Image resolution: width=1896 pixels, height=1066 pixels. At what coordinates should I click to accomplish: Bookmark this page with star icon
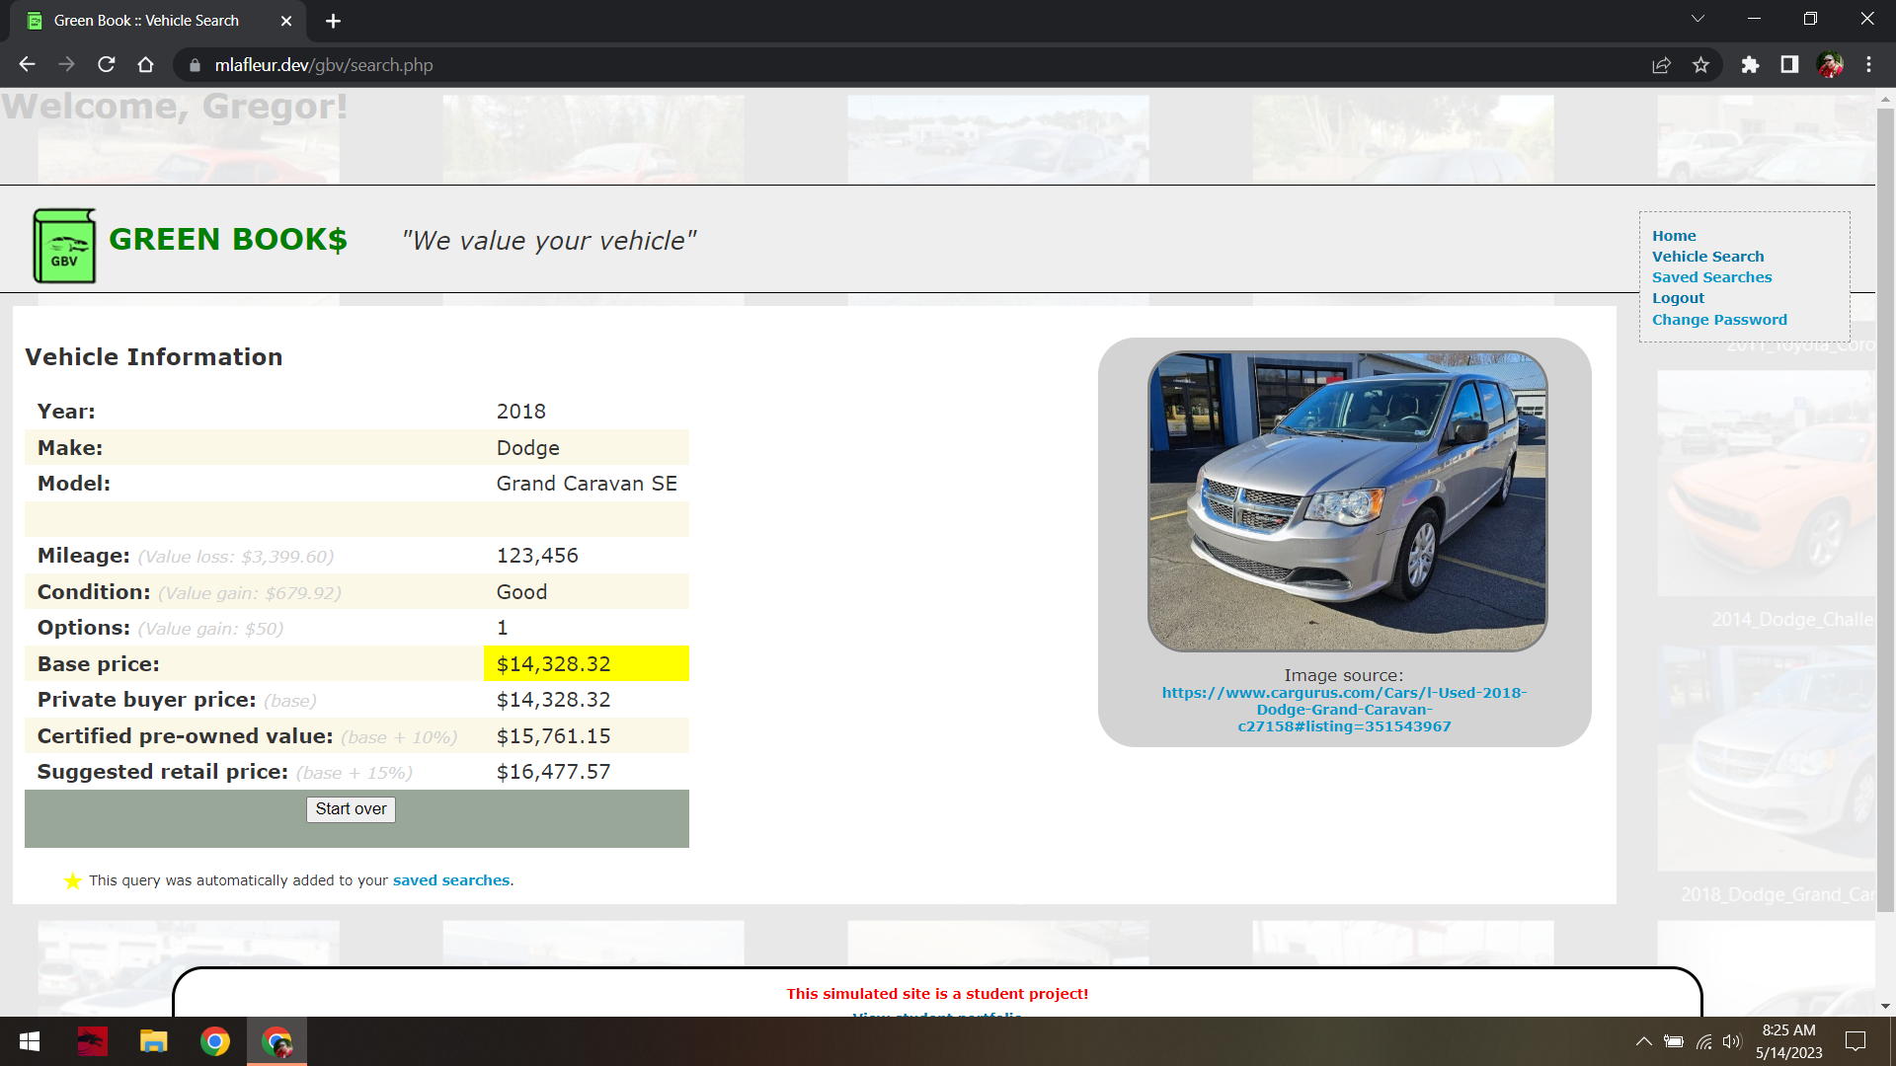(1700, 65)
